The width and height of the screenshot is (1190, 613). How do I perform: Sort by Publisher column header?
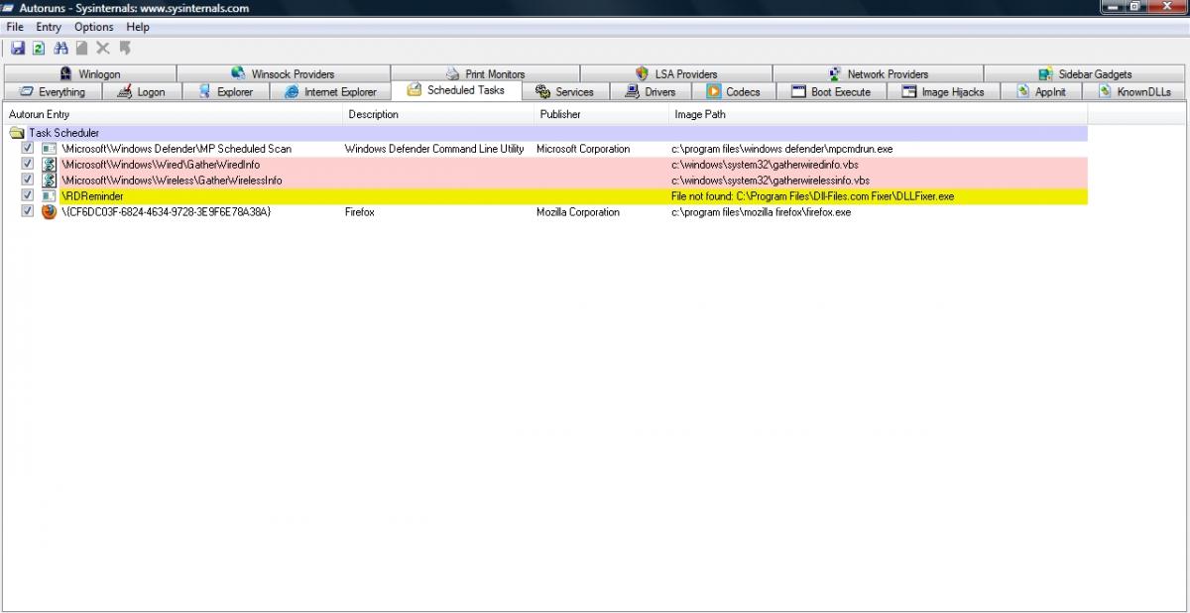pos(602,114)
